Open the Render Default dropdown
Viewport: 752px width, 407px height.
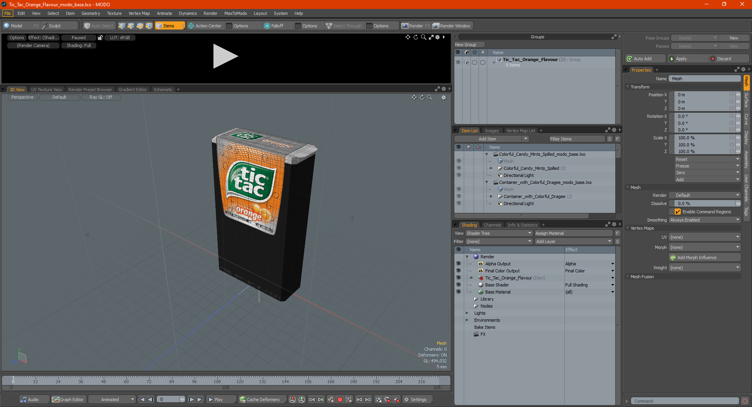click(707, 195)
